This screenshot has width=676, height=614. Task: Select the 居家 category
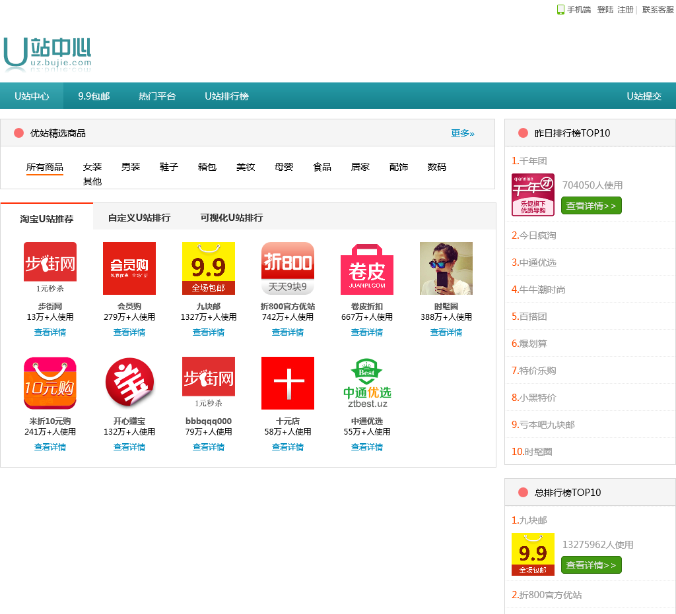360,167
